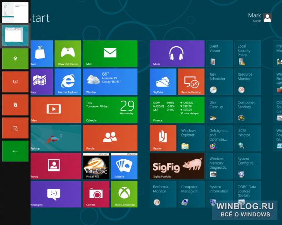Launch Pinball FX2 game tile
Image resolution: width=282 pixels, height=225 pixels.
[x=96, y=166]
